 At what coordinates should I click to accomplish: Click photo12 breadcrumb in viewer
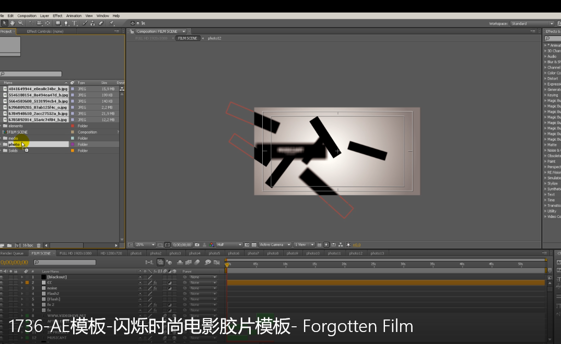[x=214, y=38]
